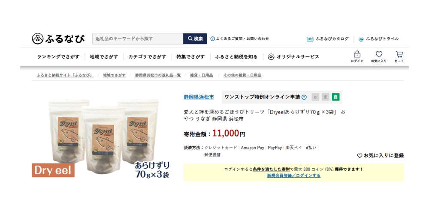Click the grey e badge icon

pos(315,97)
